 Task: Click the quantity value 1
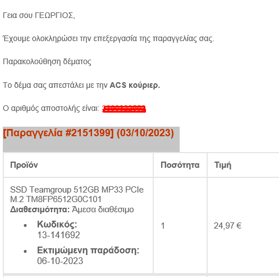tap(163, 226)
